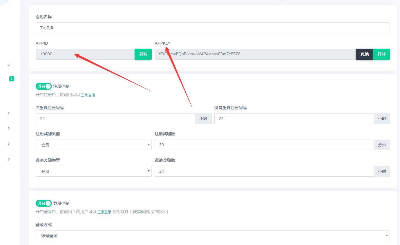Follow the 正常登录 link
400x245 pixels.
104,212
